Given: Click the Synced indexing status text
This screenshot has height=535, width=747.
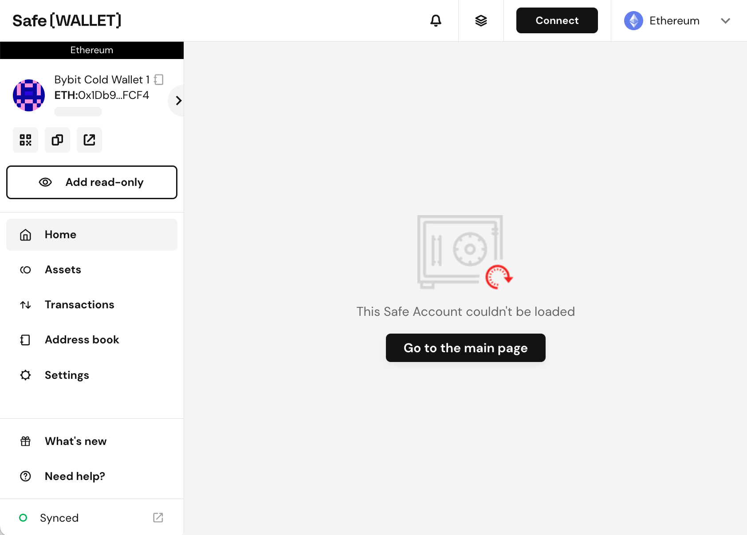Looking at the screenshot, I should pyautogui.click(x=59, y=518).
